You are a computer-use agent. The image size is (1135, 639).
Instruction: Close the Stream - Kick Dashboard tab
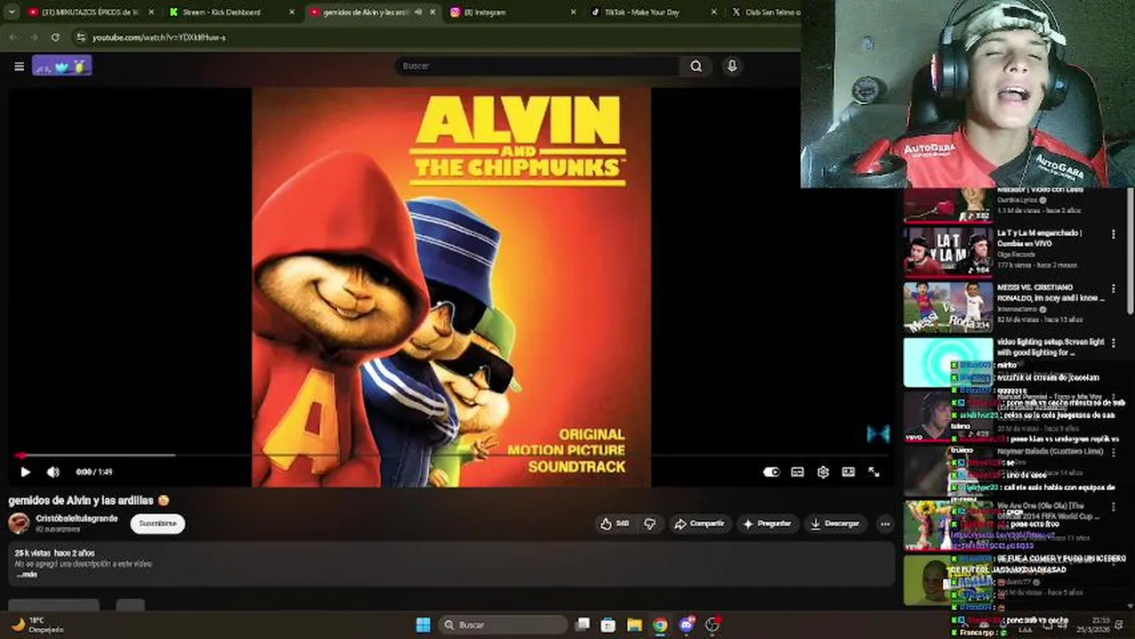(292, 12)
